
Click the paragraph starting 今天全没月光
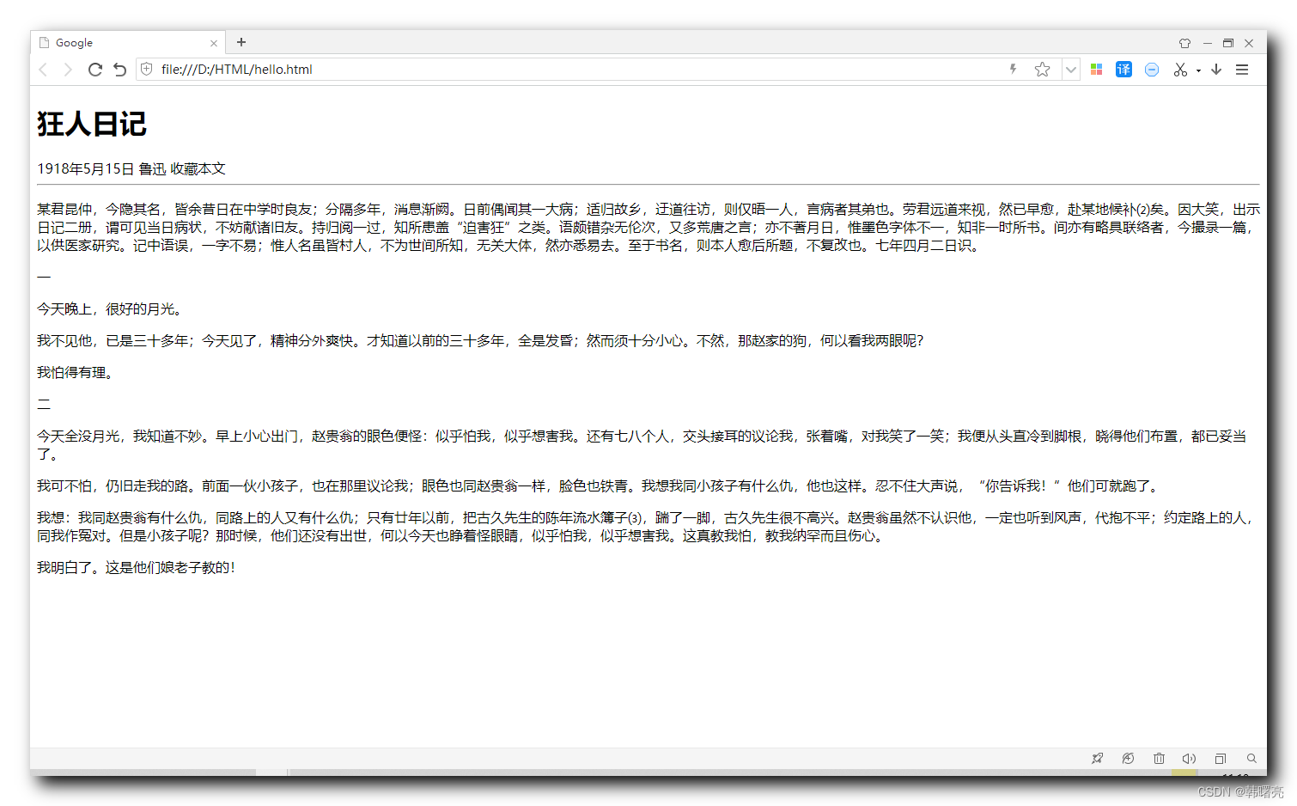point(642,445)
